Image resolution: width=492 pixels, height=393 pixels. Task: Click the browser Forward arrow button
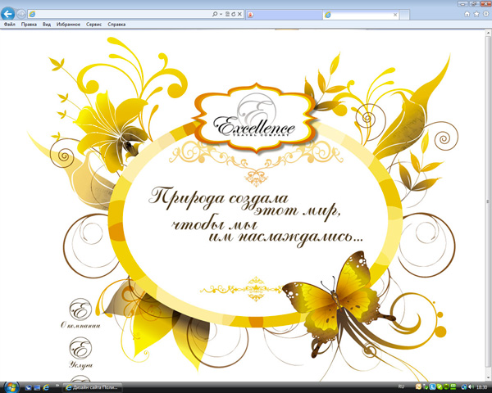tap(21, 14)
